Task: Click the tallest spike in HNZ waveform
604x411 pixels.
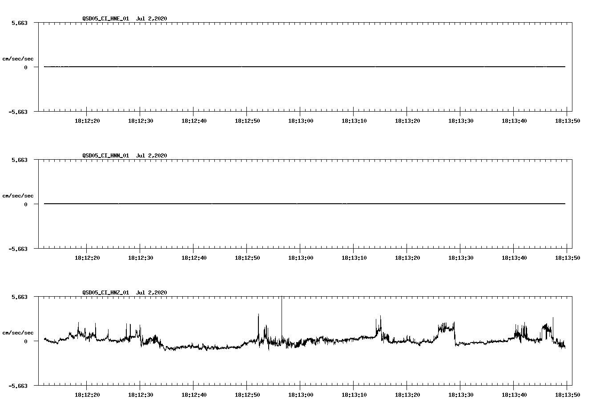Action: [282, 318]
